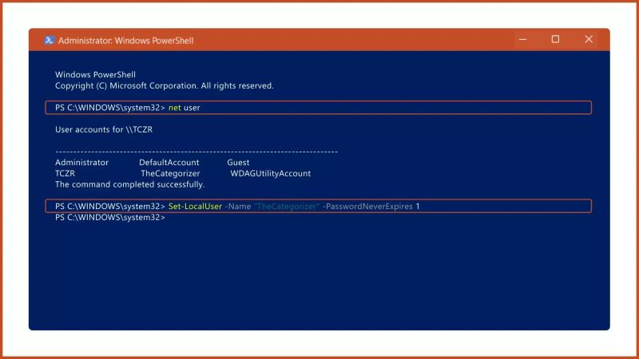Select the 'WDAGUtilityAccount' name
This screenshot has width=639, height=359.
[x=271, y=173]
